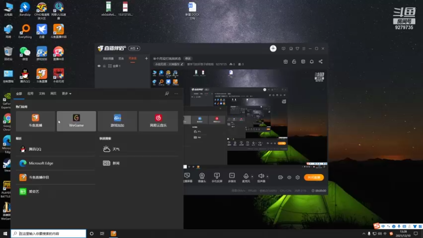
Task: Switch to the 我的场景 scene tab
Action: [108, 59]
